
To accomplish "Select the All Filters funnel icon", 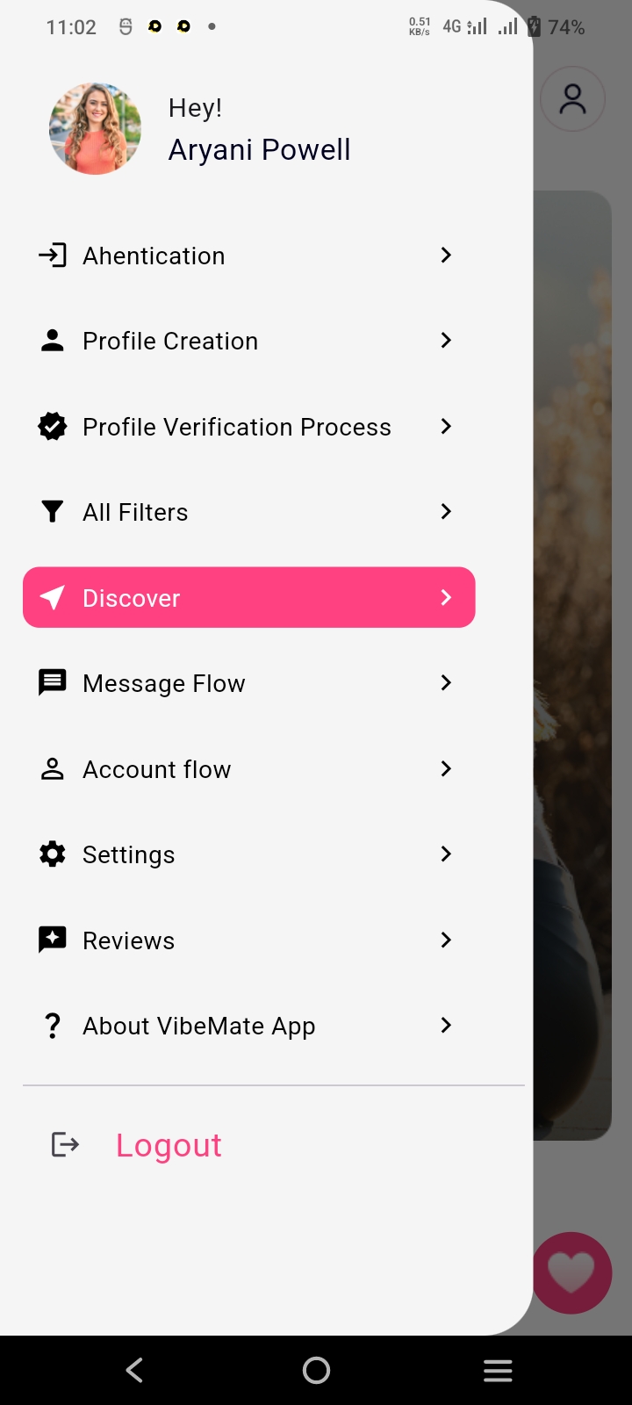I will (53, 511).
